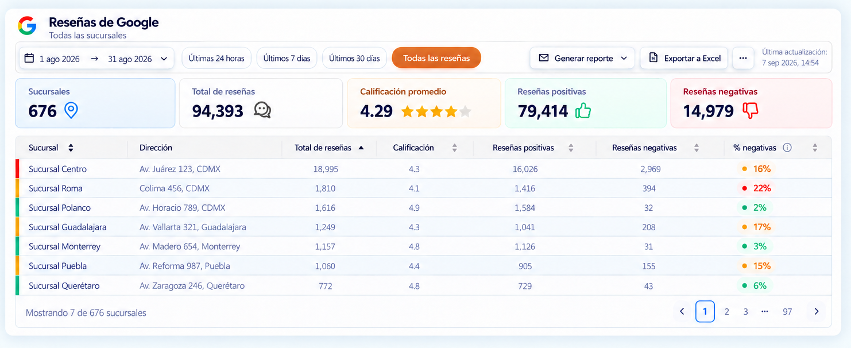
Task: Open Sucursal Centro row
Action: pyautogui.click(x=423, y=169)
